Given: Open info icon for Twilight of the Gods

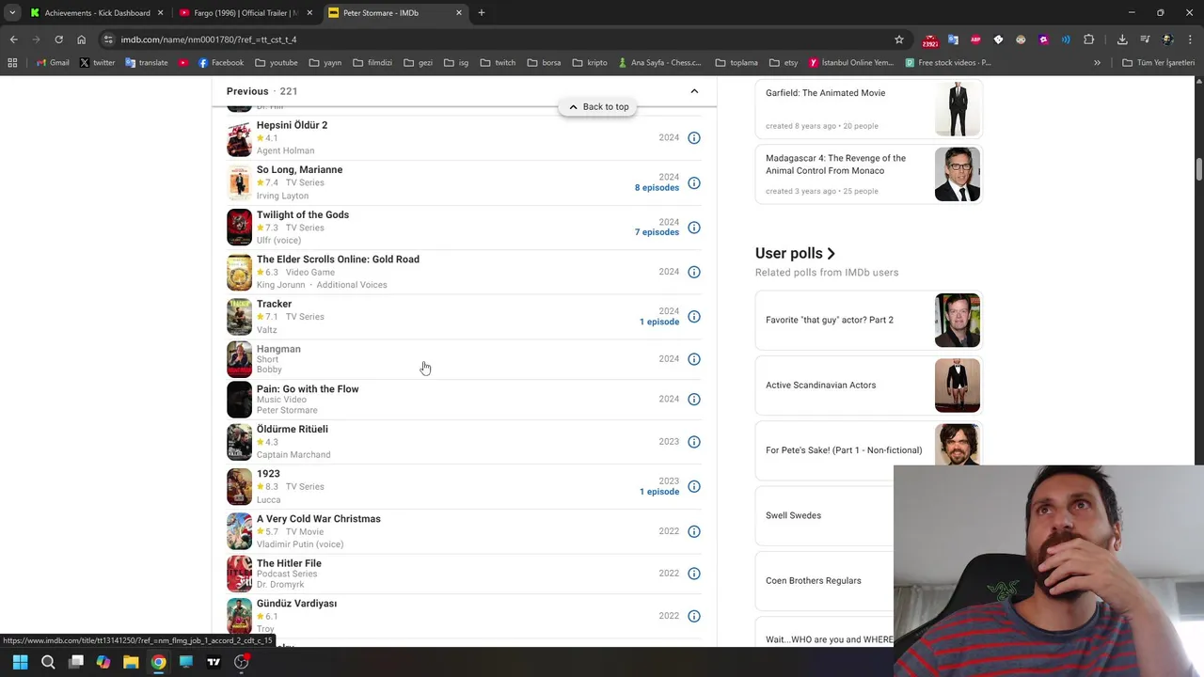Looking at the screenshot, I should click(694, 228).
